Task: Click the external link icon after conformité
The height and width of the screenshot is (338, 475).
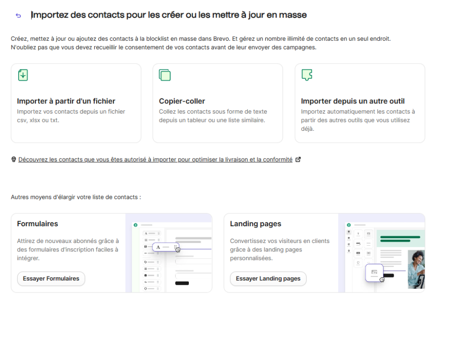Action: (298, 159)
